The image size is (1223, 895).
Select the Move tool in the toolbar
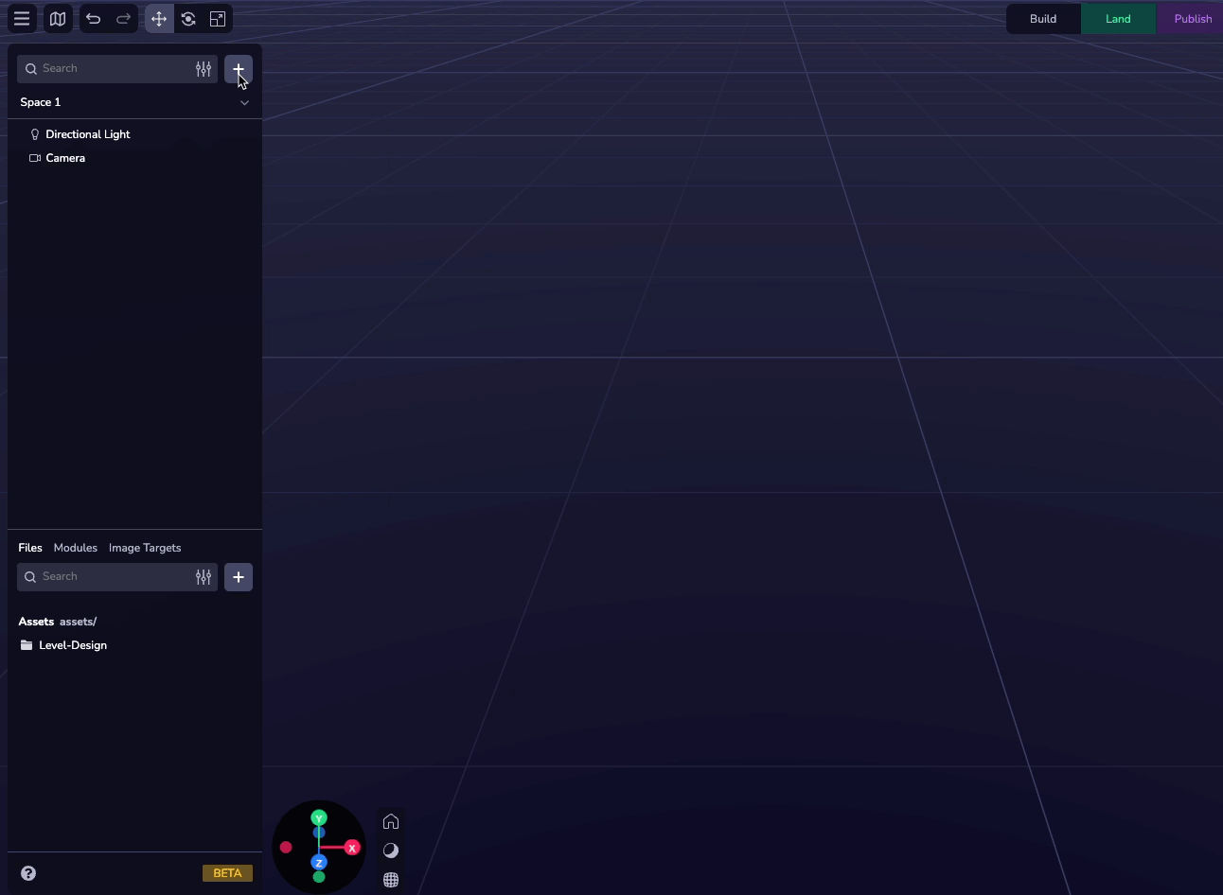point(158,18)
